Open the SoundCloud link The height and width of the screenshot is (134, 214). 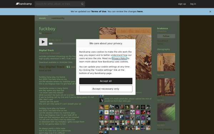(x=162, y=41)
